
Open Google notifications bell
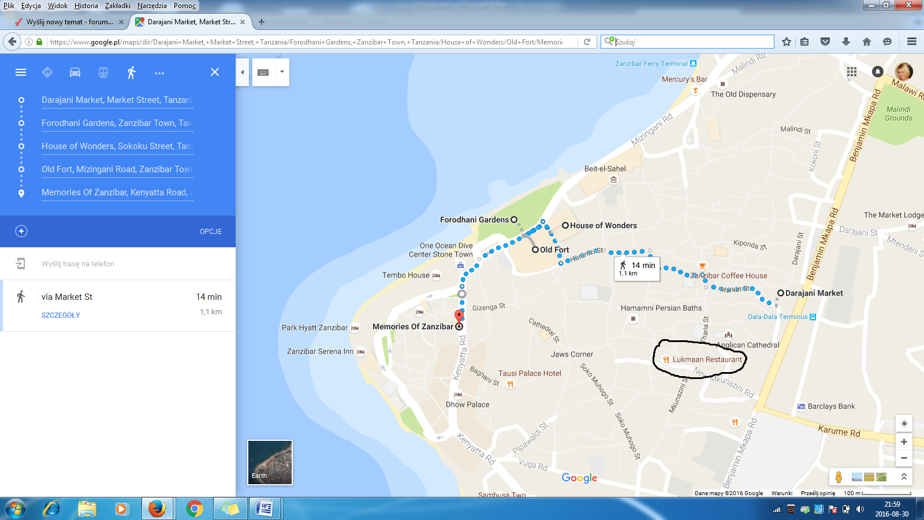coord(878,72)
